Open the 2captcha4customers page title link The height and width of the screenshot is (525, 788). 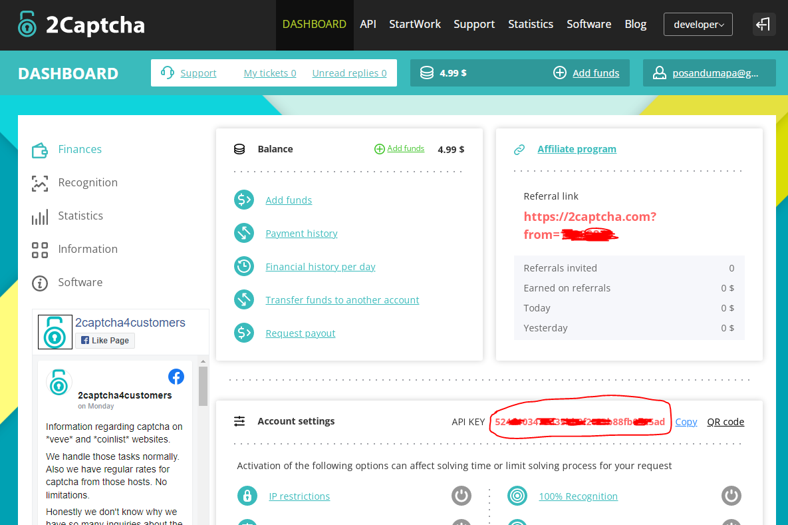(x=130, y=322)
